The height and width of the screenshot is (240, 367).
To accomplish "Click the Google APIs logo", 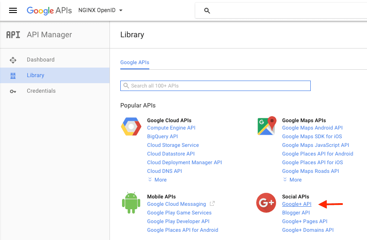I will [x=49, y=10].
